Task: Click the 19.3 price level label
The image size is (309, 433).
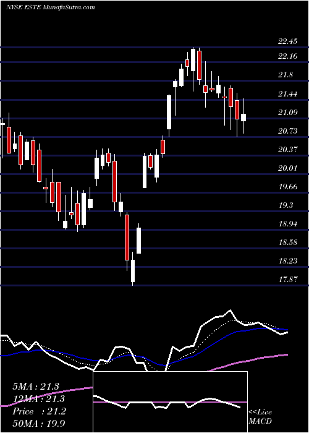Action: (286, 205)
